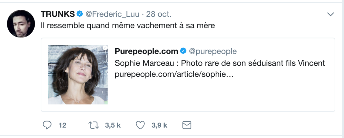Open the Purepeople.com account name

click(x=146, y=51)
